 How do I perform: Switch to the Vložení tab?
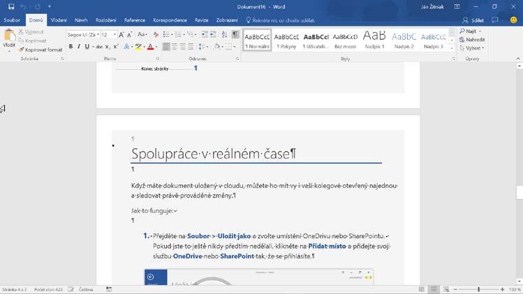(59, 20)
